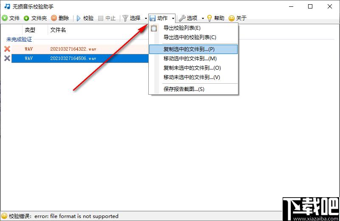Image resolution: width=340 pixels, height=221 pixels.
Task: Click the WAV type cell of 20210327164322.wav
Action: coord(28,49)
